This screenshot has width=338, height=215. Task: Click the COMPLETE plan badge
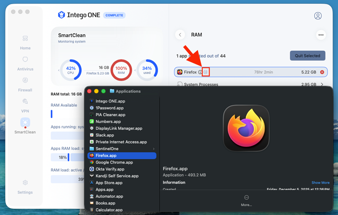114,16
